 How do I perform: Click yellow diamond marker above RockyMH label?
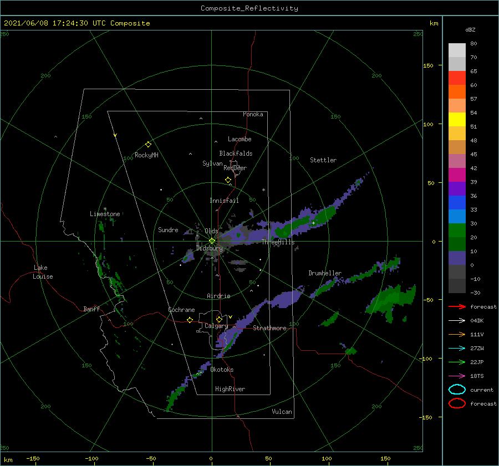[x=148, y=145]
